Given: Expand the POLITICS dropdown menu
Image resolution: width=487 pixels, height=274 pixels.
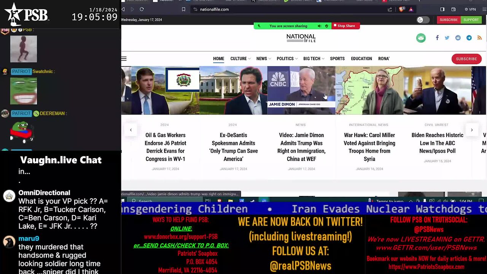Looking at the screenshot, I should [x=287, y=59].
